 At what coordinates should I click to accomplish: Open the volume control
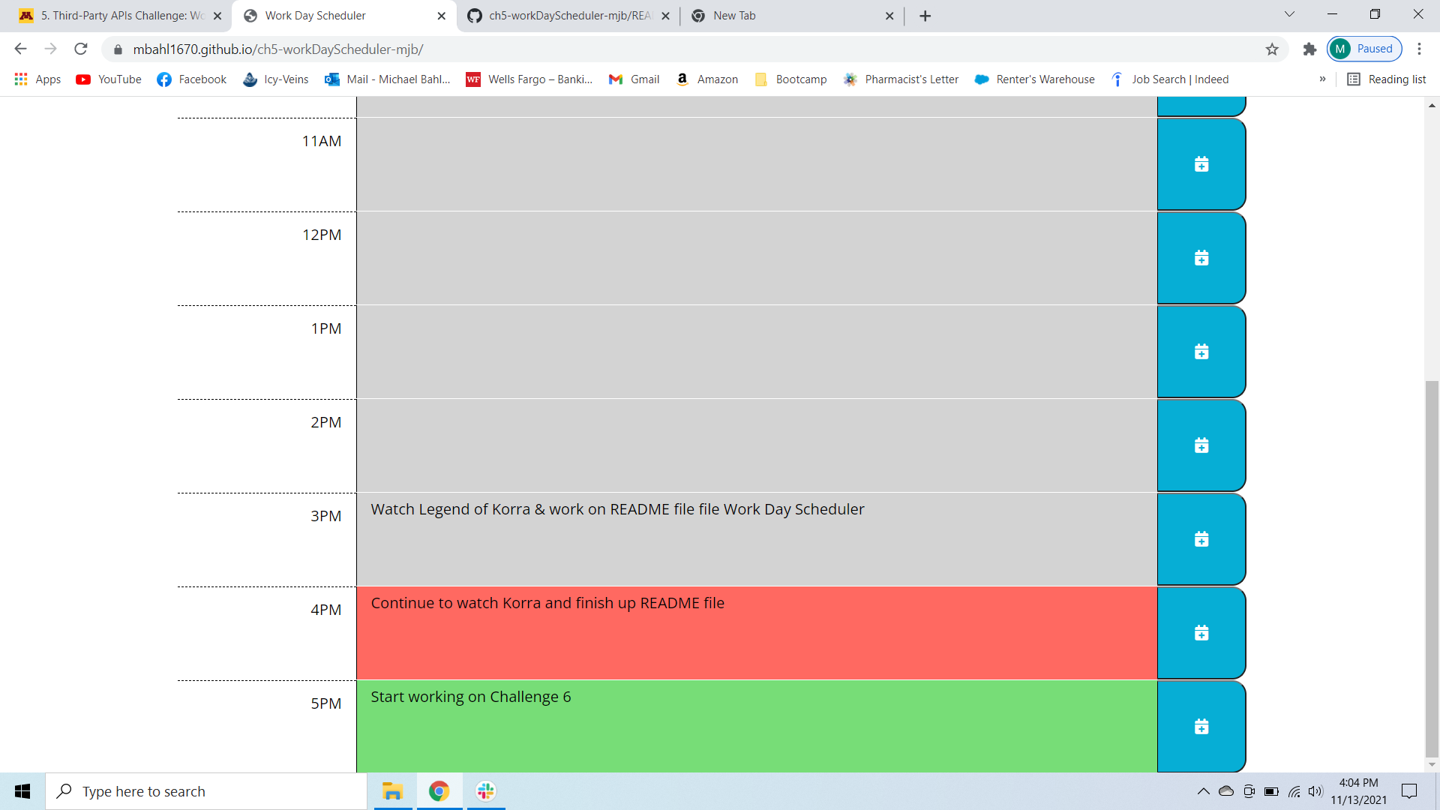point(1315,791)
